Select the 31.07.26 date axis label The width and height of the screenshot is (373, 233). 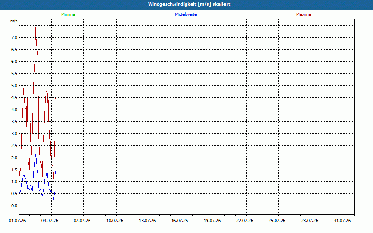point(342,221)
